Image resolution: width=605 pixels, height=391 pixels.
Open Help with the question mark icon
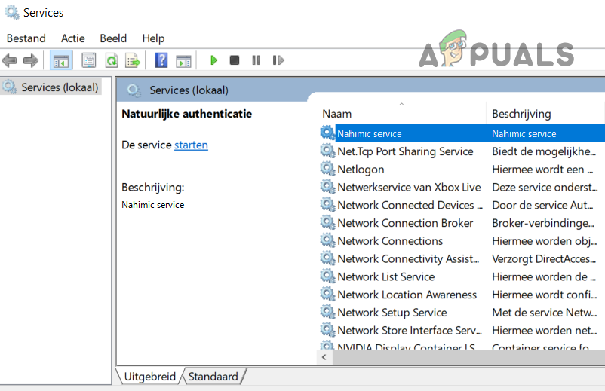[161, 60]
